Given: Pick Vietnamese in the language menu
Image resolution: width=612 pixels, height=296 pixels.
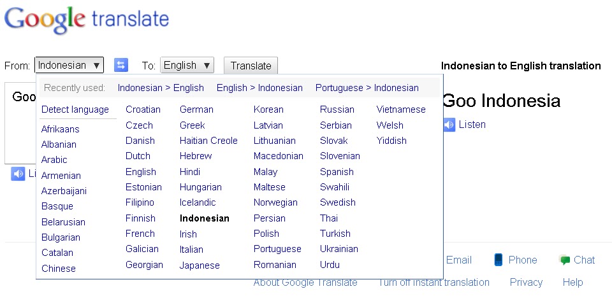Looking at the screenshot, I should (401, 109).
